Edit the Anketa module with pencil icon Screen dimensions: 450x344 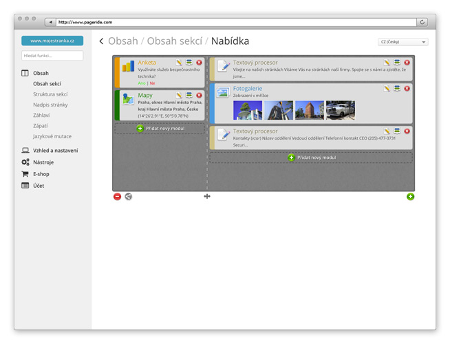179,63
